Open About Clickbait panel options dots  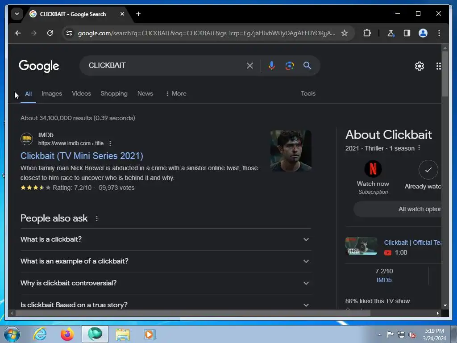(419, 148)
